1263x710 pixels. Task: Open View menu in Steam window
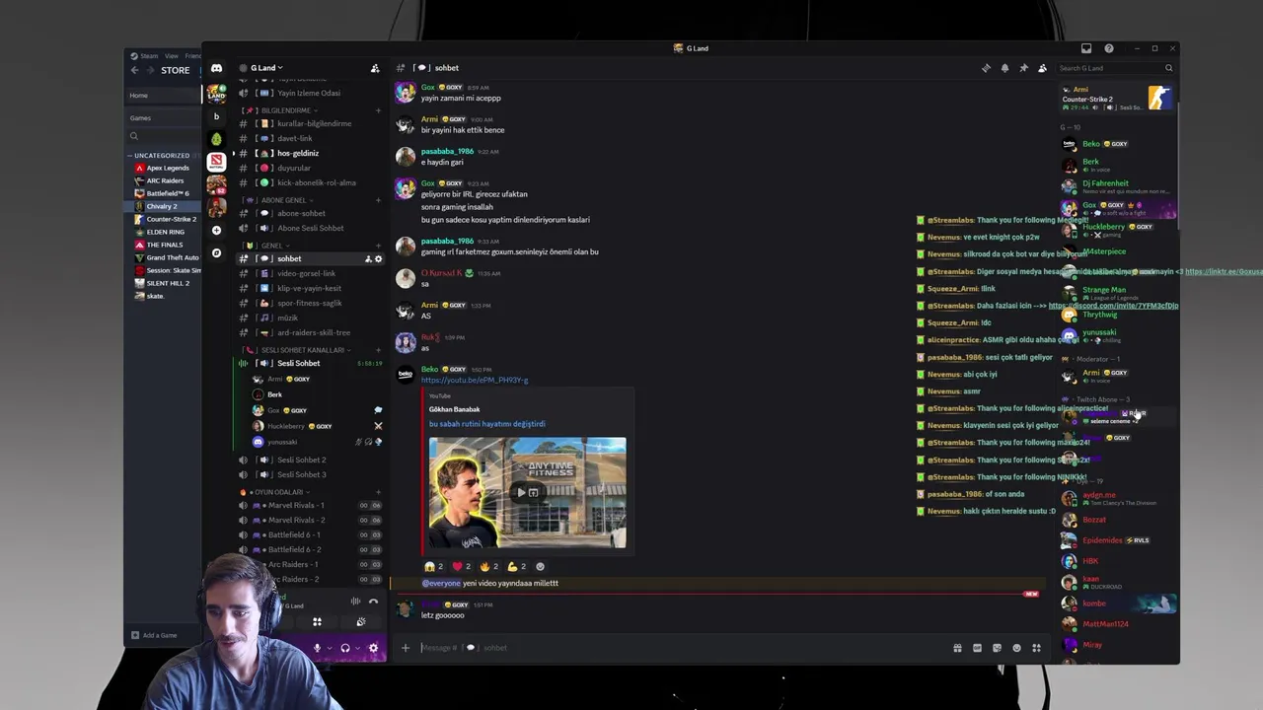[x=172, y=56]
